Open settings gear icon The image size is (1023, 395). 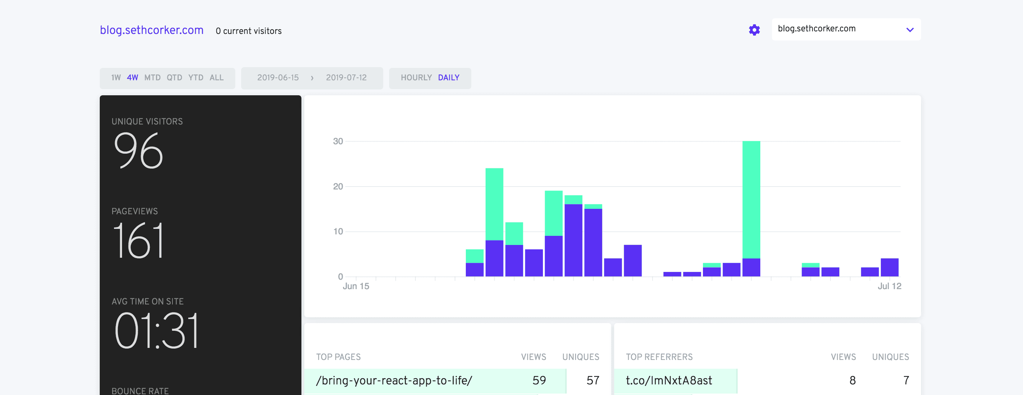[x=754, y=30]
